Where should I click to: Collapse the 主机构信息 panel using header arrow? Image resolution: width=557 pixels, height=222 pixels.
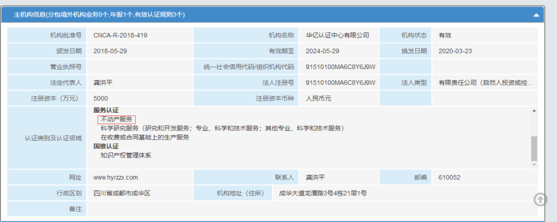(x=537, y=15)
